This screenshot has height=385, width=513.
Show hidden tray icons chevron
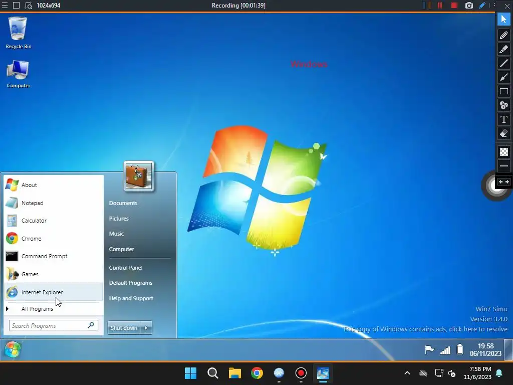(407, 373)
